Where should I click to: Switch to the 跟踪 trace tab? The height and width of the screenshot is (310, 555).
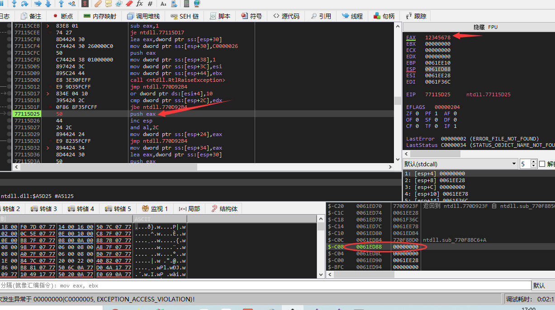click(416, 16)
